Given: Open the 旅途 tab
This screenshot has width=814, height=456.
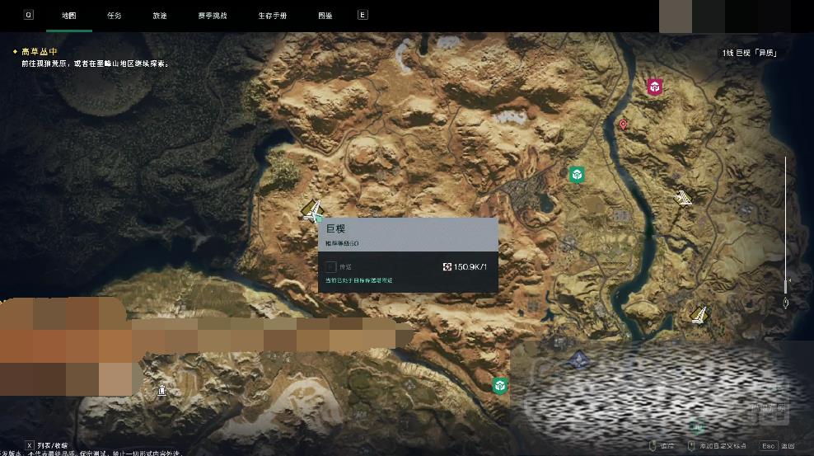Looking at the screenshot, I should 160,16.
